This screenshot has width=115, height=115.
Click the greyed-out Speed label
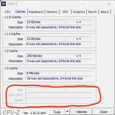pos(18,100)
